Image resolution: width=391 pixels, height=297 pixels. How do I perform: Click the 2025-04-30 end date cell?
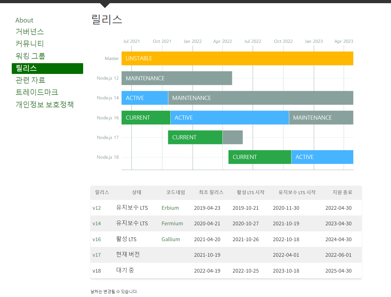tap(338, 271)
